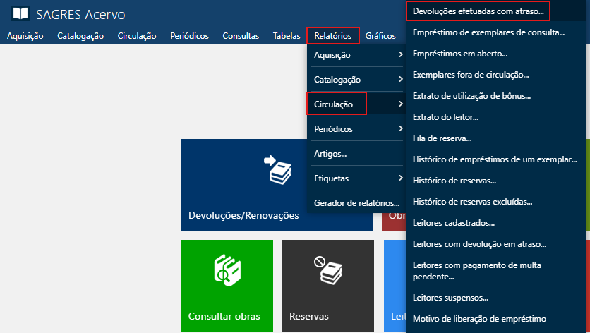Expand the Etiquetas submenu arrow
The height and width of the screenshot is (333, 590).
click(400, 178)
